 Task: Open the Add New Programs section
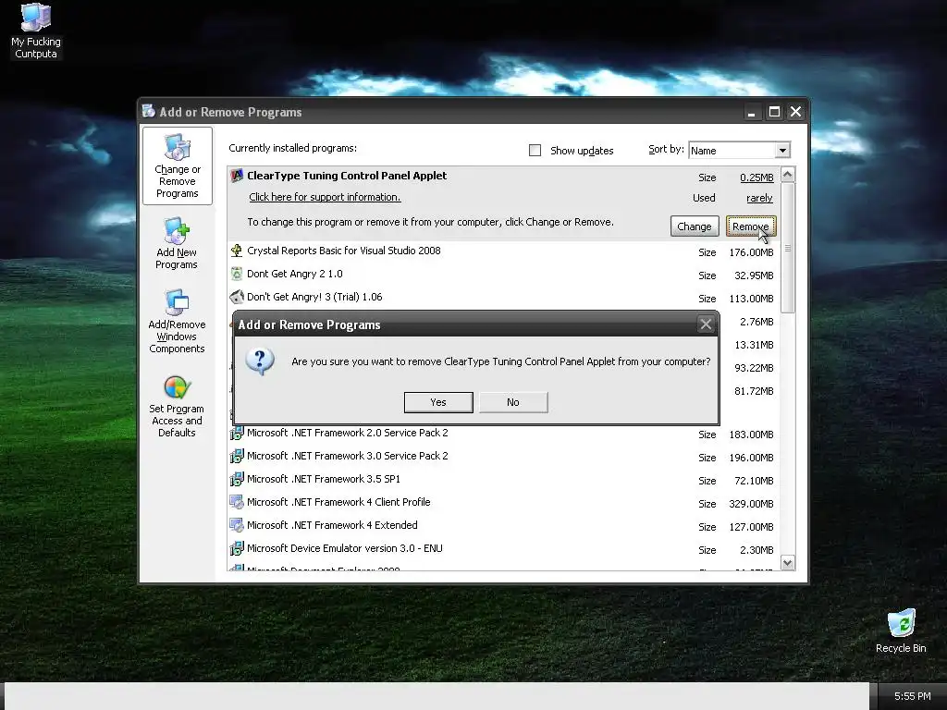click(177, 244)
